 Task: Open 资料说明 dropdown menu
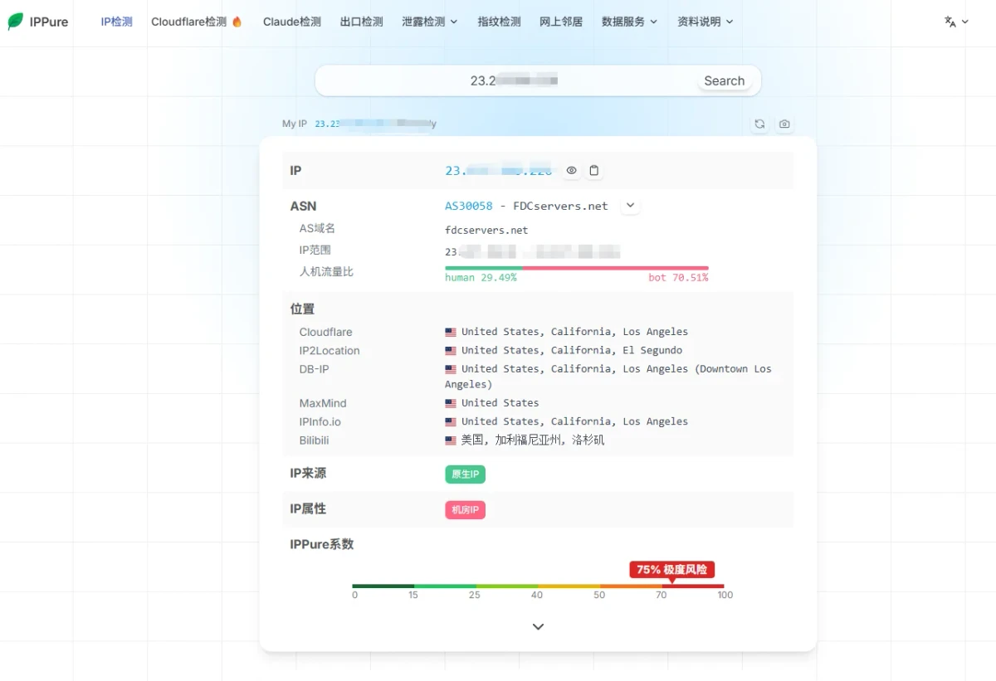tap(705, 22)
